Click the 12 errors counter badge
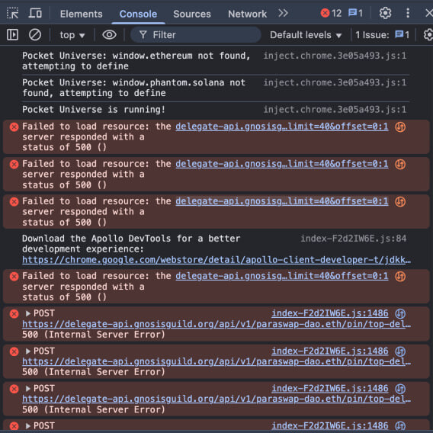Viewport: 433px width, 433px height. tap(331, 13)
